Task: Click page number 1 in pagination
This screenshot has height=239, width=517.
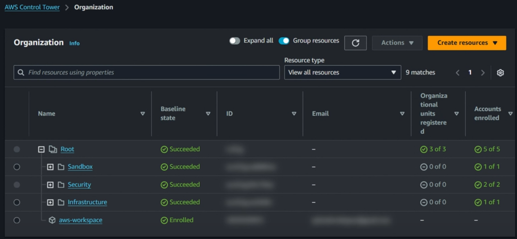Action: [x=470, y=73]
